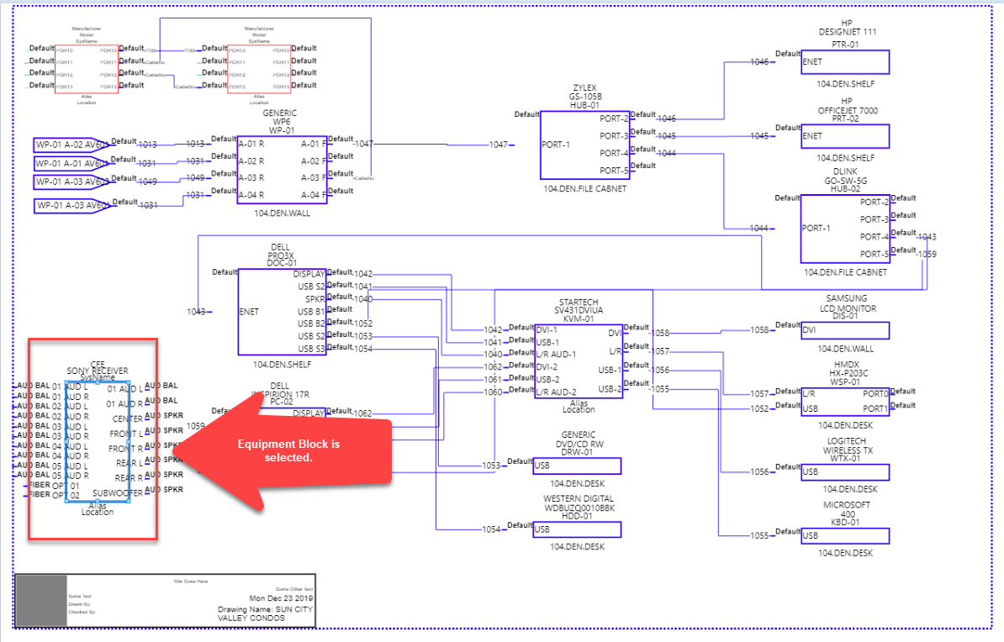Select the ENET port on DELL DOC-01
Viewport: 1004px width, 642px height.
249,312
